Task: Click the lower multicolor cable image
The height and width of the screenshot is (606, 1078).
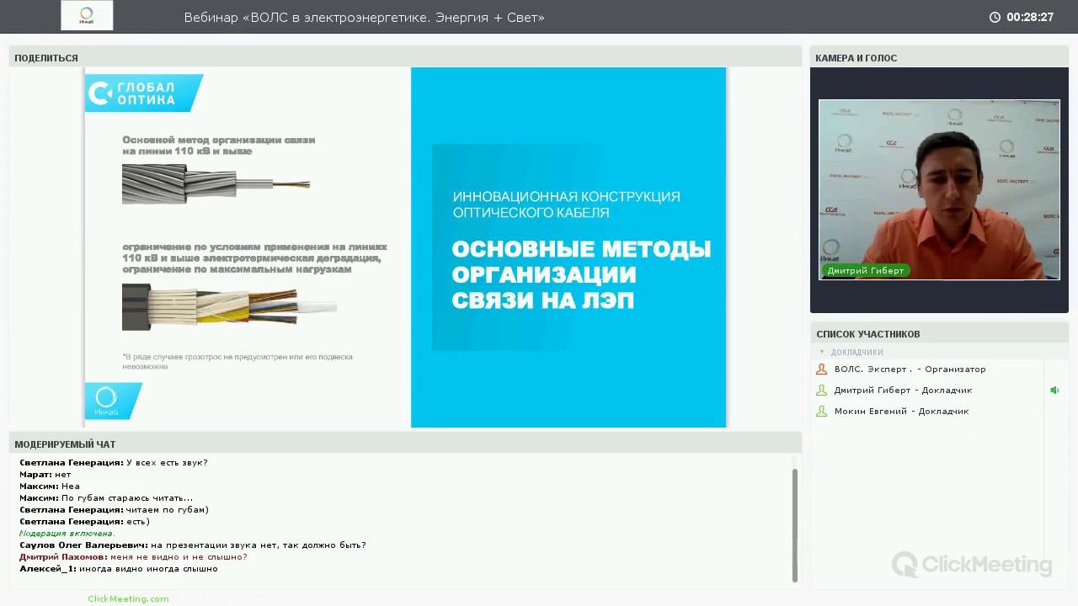Action: click(229, 307)
